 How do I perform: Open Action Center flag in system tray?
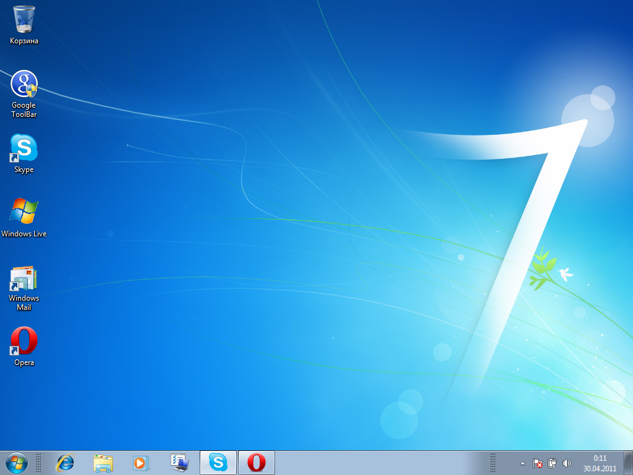[538, 463]
